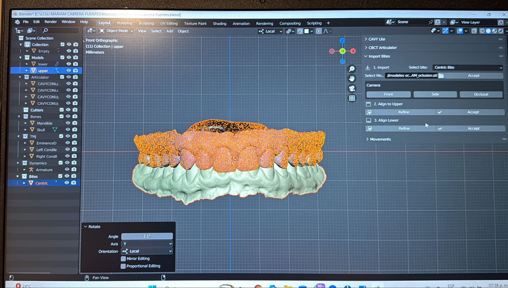Open the Select bite Centric Bite dropdown

467,68
